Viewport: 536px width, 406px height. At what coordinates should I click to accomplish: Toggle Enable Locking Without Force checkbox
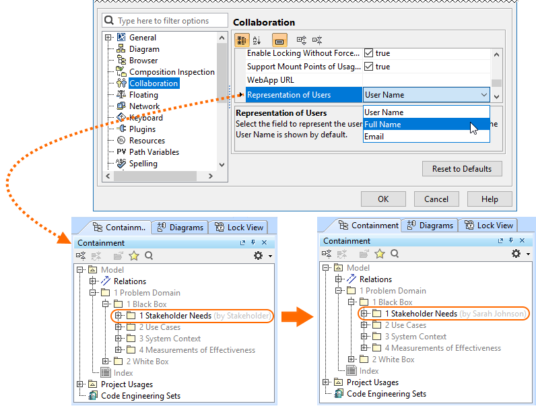[368, 53]
